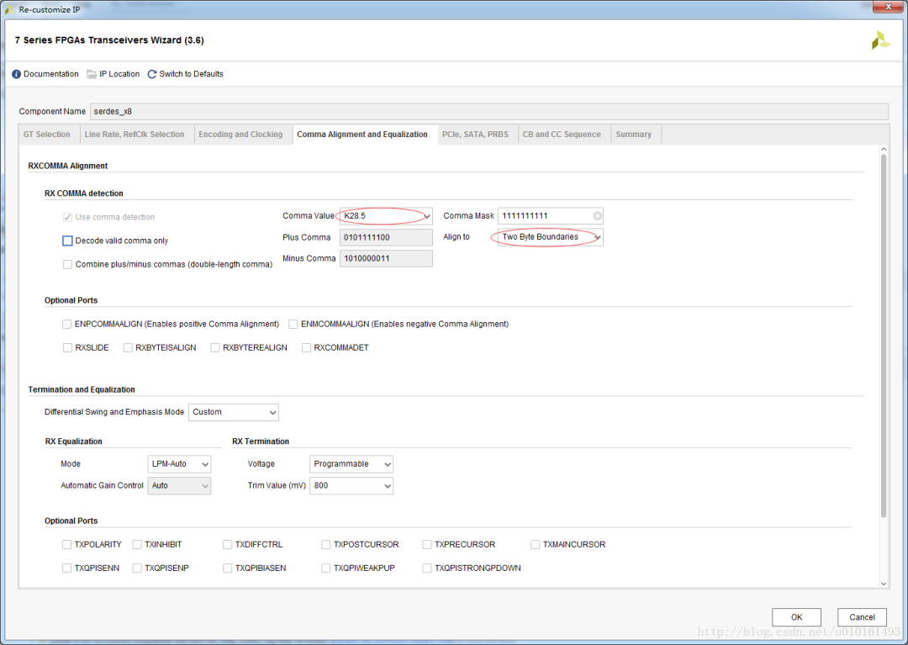Open the RX Equalization Mode LPM-Auto dropdown
The height and width of the screenshot is (645, 908).
pos(179,464)
